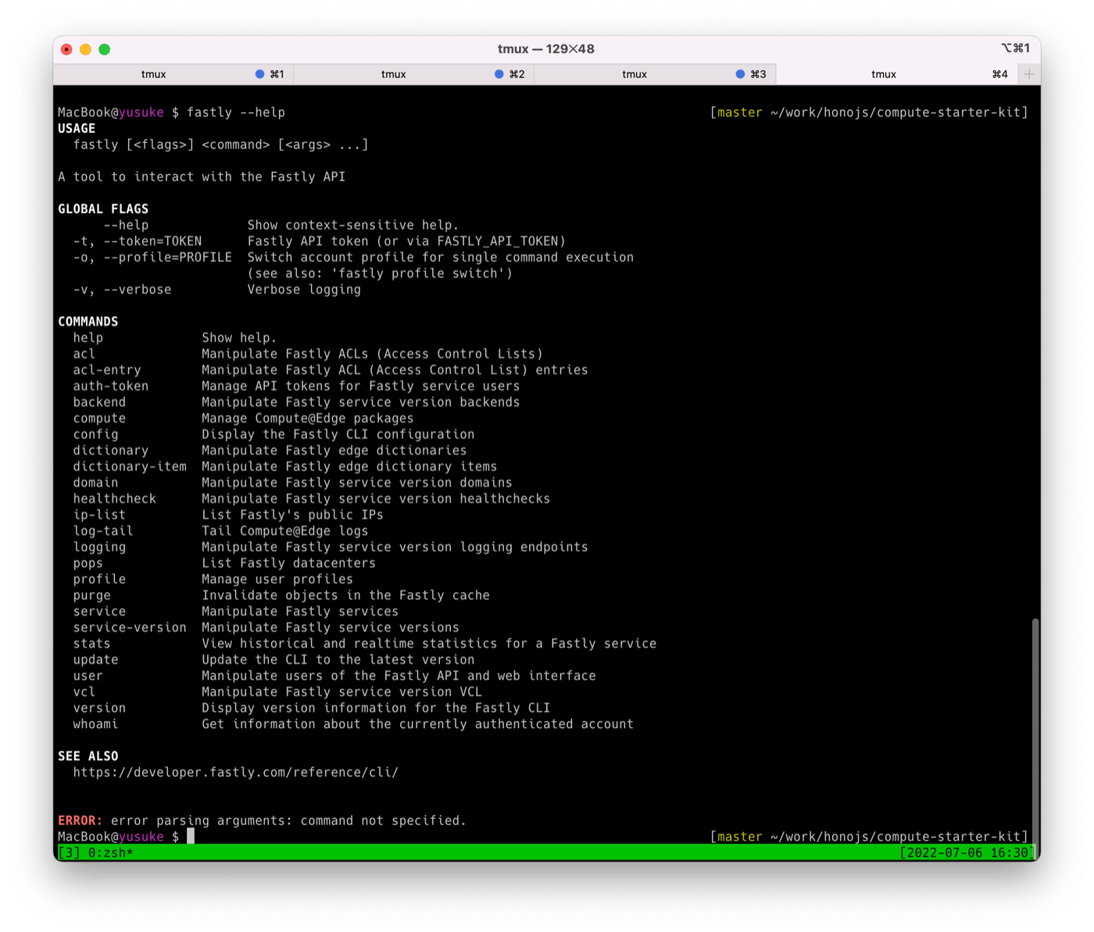Click the '--verbose' flag text

[x=138, y=290]
